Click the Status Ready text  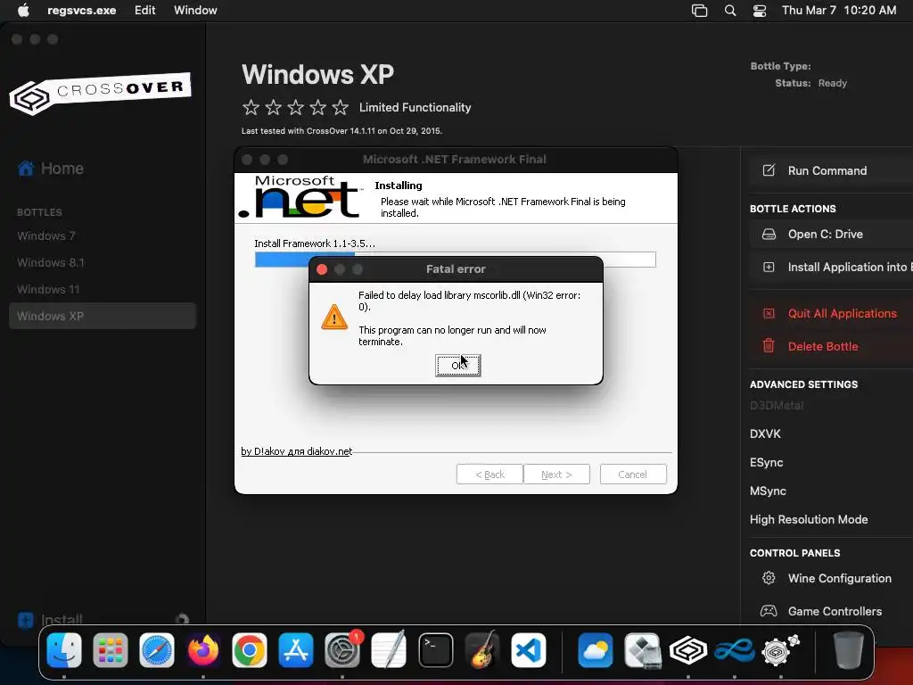click(811, 83)
